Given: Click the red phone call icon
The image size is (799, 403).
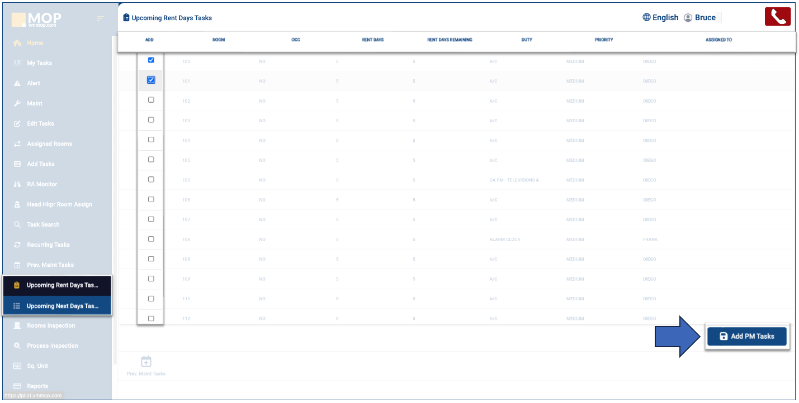Looking at the screenshot, I should (777, 17).
